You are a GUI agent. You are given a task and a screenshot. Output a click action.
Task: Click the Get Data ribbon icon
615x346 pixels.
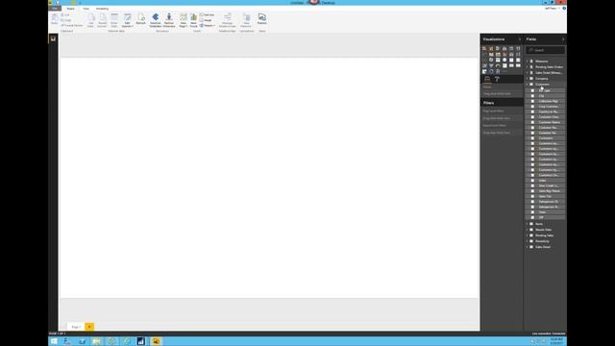point(90,20)
